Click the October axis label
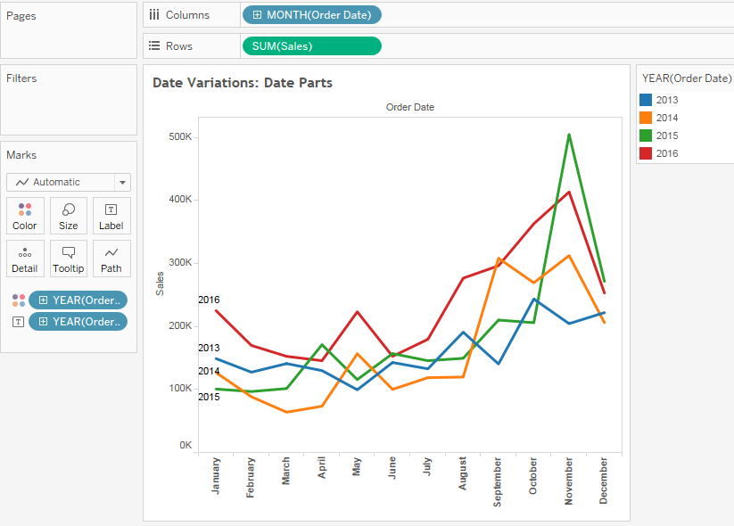This screenshot has width=734, height=526. pyautogui.click(x=533, y=476)
